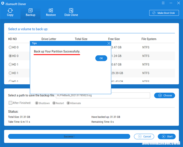Click the 29.39 GB free size cell
Viewport: 183px width, 147px height.
[117, 73]
